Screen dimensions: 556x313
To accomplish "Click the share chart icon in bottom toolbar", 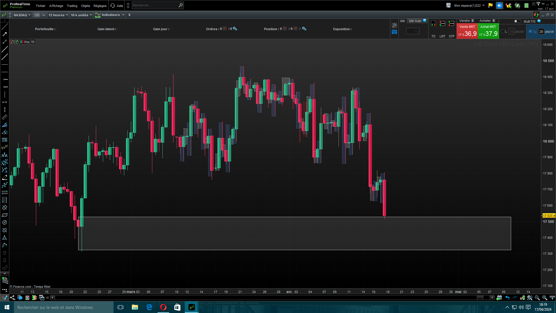I will [x=12, y=298].
